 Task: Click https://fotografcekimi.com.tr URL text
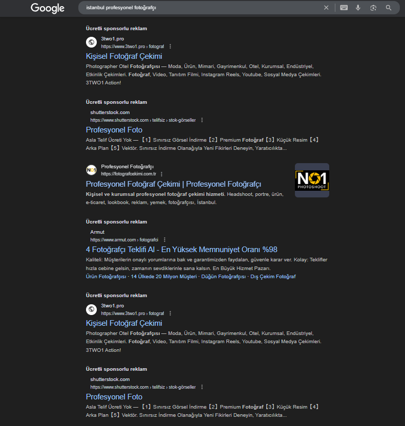click(129, 174)
